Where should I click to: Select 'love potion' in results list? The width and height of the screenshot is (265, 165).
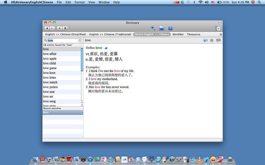(62, 87)
